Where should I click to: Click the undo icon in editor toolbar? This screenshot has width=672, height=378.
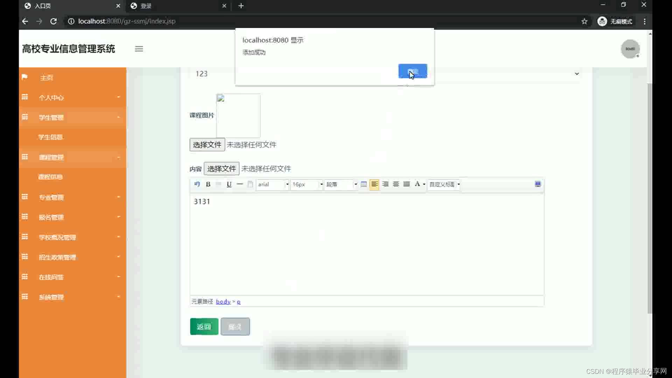click(197, 184)
